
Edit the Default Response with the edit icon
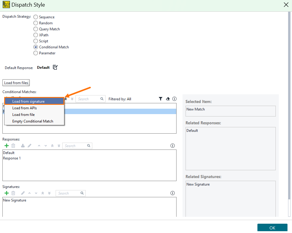click(55, 67)
